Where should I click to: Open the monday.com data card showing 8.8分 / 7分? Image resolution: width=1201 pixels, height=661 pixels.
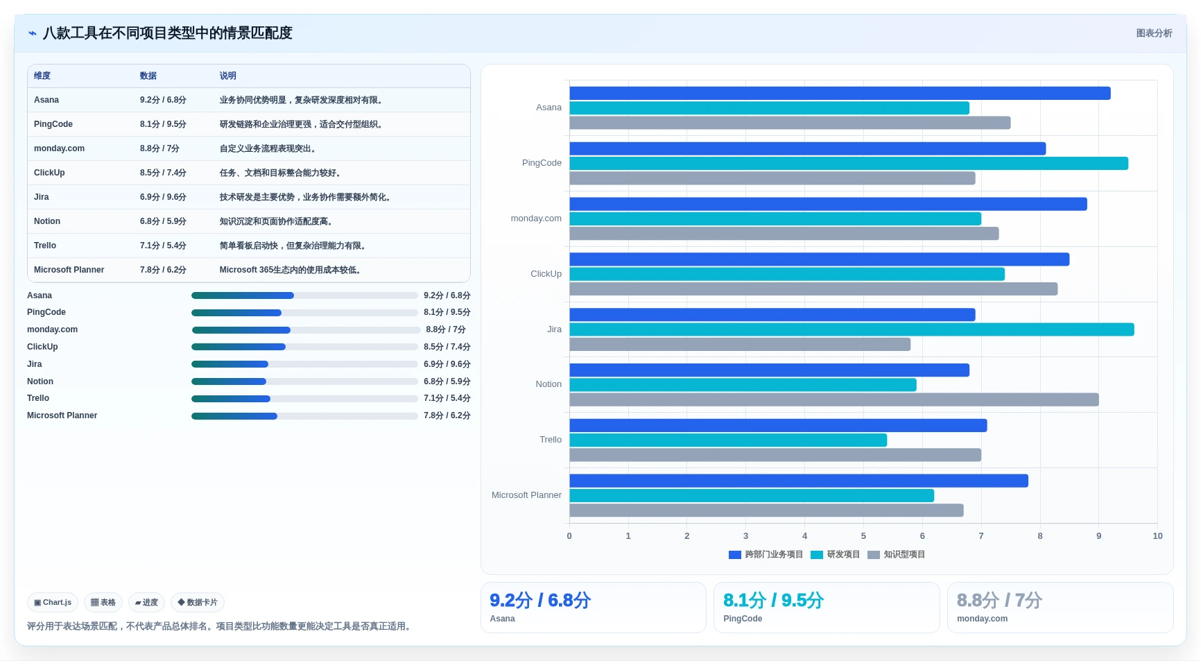point(1060,608)
